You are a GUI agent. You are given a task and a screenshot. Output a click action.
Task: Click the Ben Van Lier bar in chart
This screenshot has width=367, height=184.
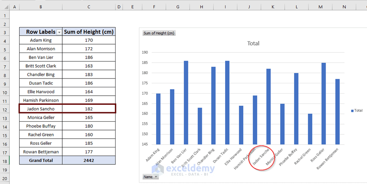[186, 102]
